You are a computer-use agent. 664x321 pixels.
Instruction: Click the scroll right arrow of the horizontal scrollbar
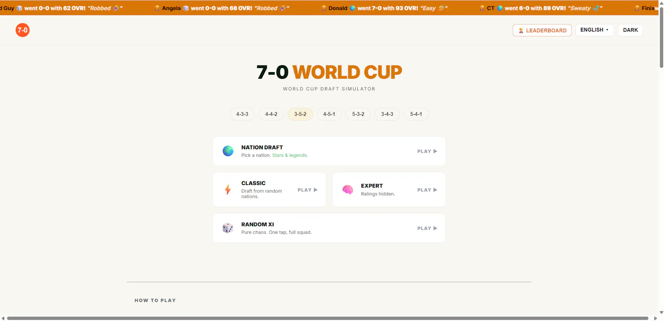coord(655,319)
